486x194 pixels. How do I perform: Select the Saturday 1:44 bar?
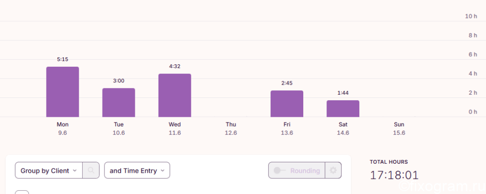343,109
